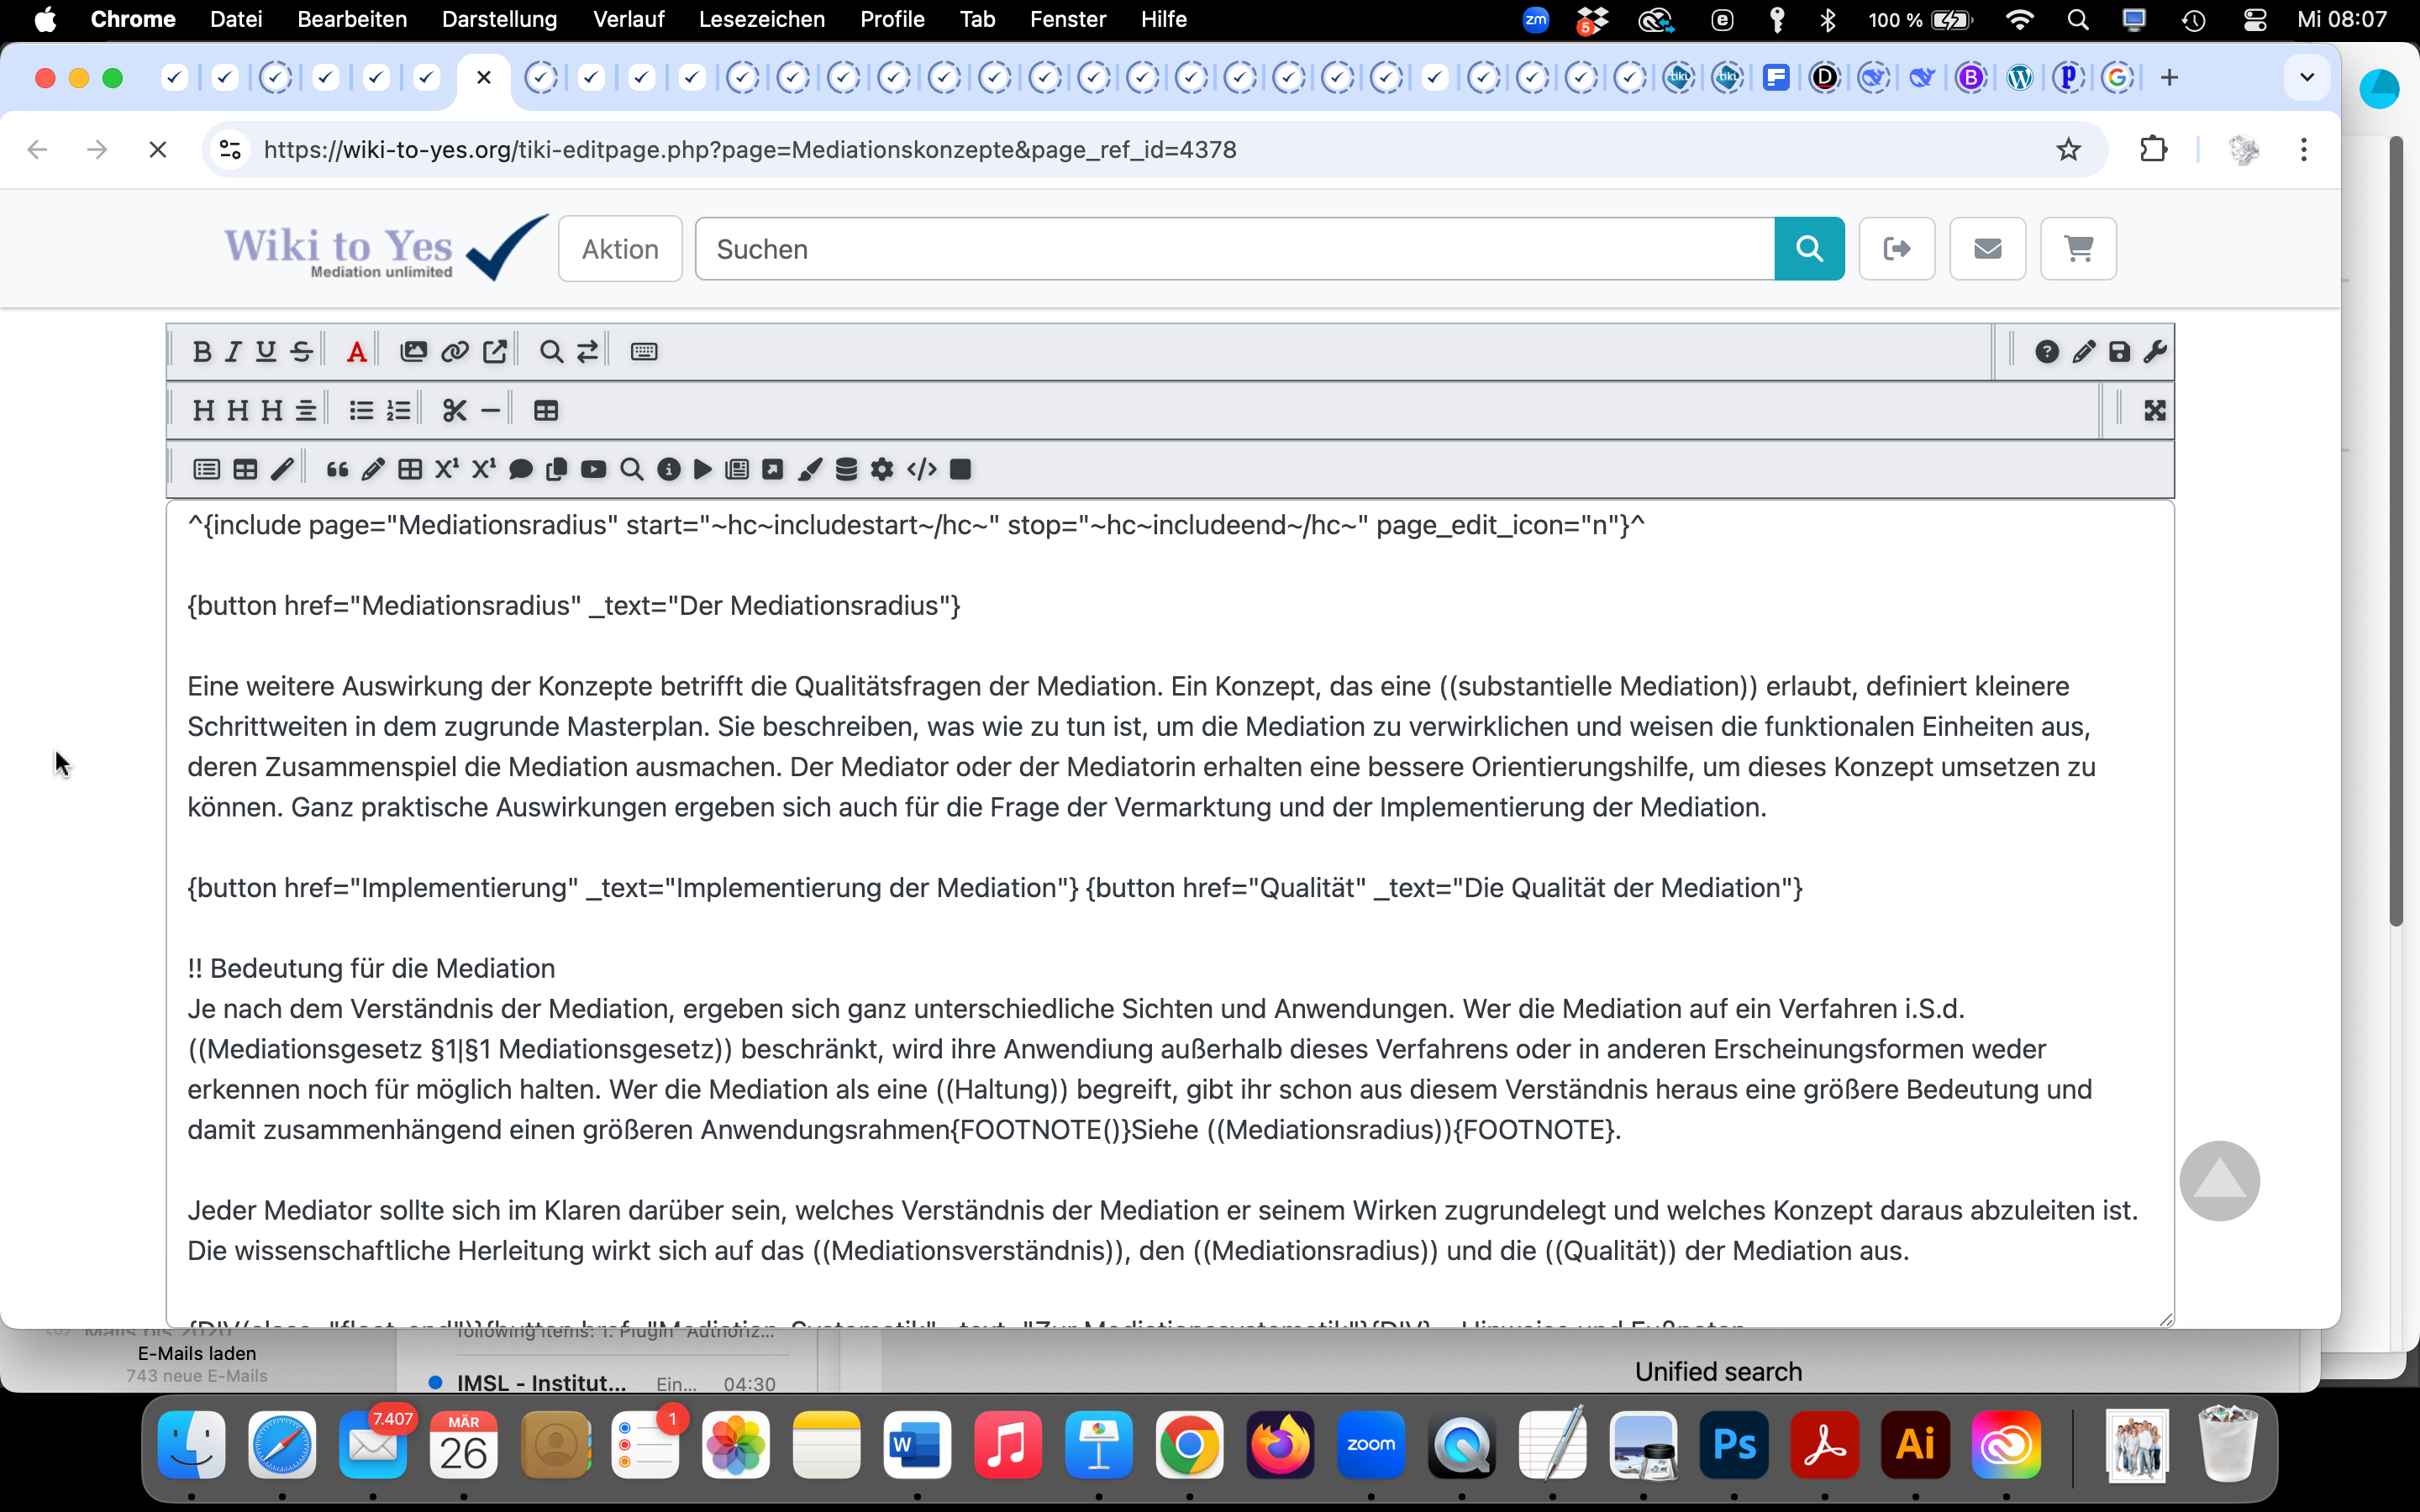Click the YouTube plugin icon

coord(593,470)
